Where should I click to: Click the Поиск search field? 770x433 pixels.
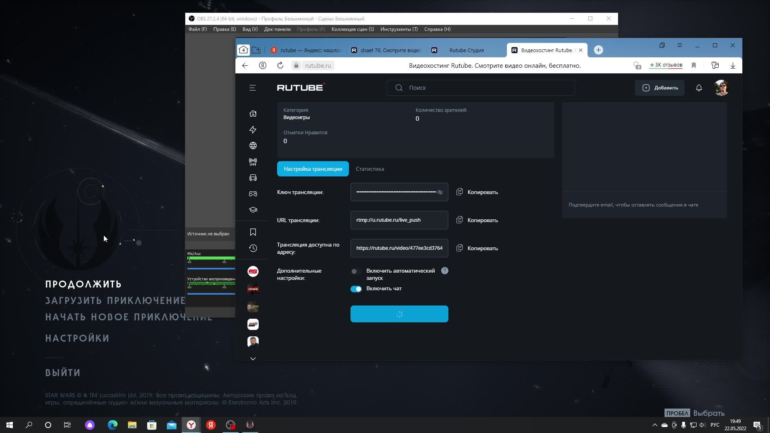pyautogui.click(x=480, y=88)
